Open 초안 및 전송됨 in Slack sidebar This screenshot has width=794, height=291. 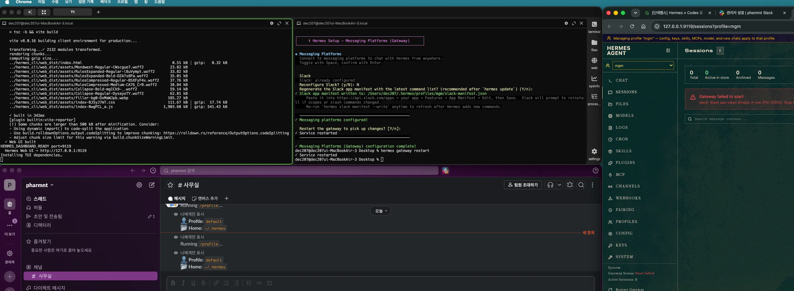point(48,216)
